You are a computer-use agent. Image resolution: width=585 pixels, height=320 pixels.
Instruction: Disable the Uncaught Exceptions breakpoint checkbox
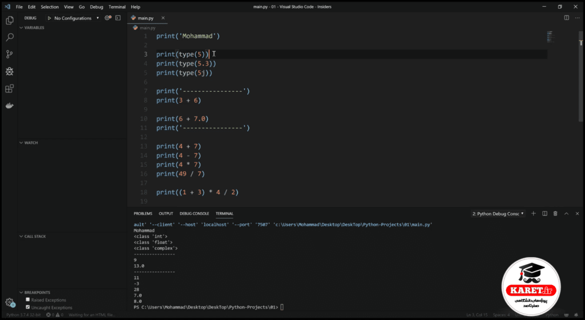click(27, 307)
